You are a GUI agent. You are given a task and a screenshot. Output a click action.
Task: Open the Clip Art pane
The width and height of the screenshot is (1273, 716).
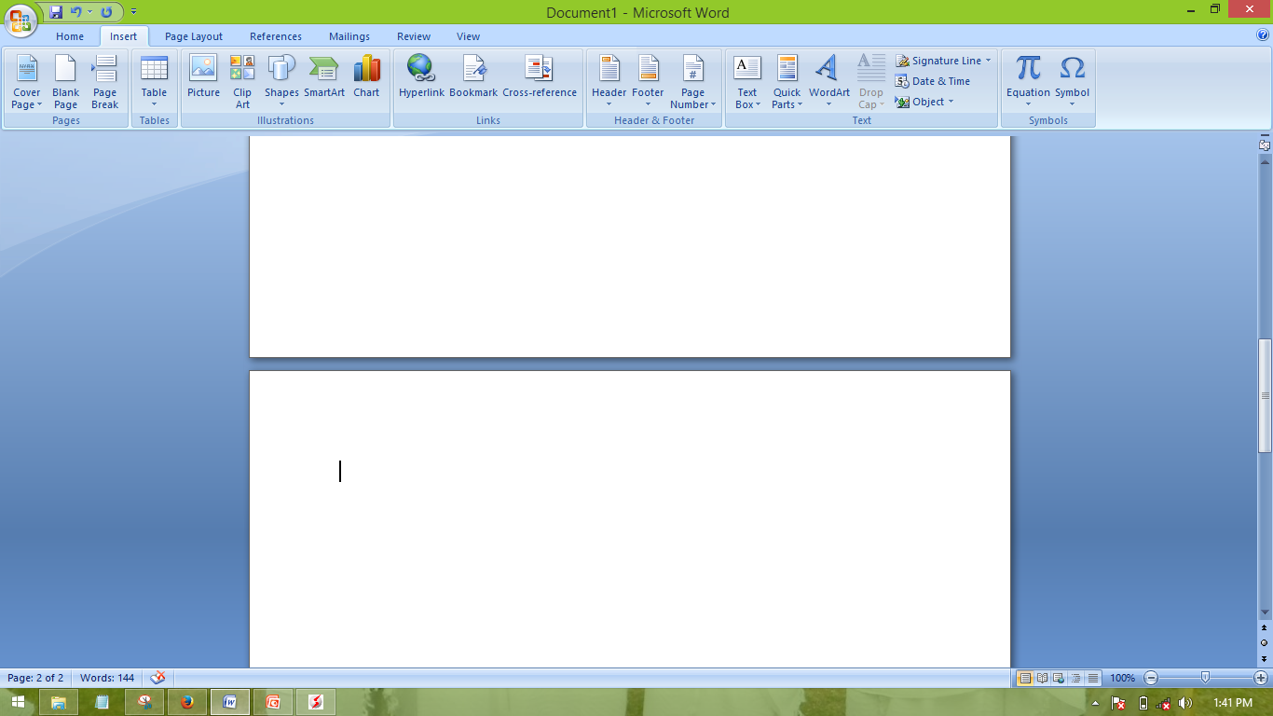[x=242, y=82]
